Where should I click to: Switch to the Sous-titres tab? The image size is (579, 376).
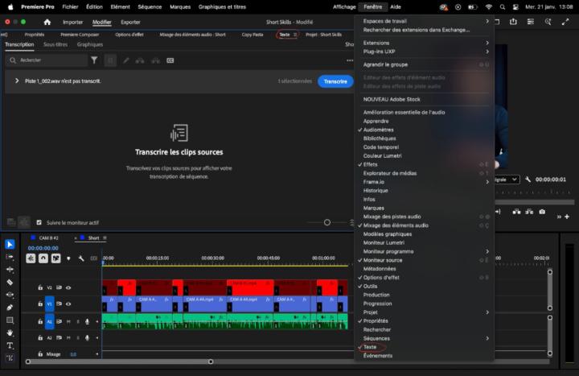[x=55, y=45]
